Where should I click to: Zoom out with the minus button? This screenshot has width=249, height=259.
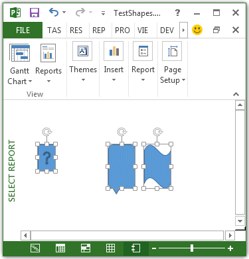(154, 248)
